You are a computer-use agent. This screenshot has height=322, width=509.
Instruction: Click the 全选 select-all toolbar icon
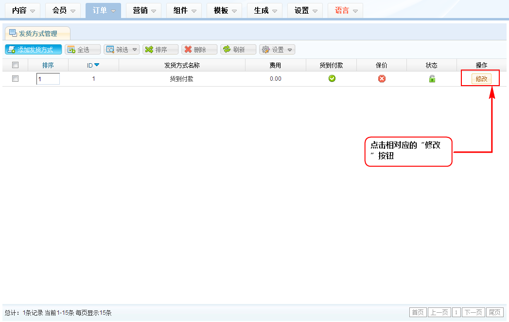pos(71,50)
